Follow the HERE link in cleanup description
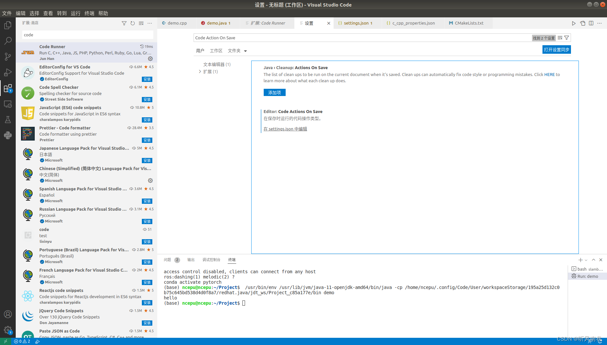 click(549, 75)
